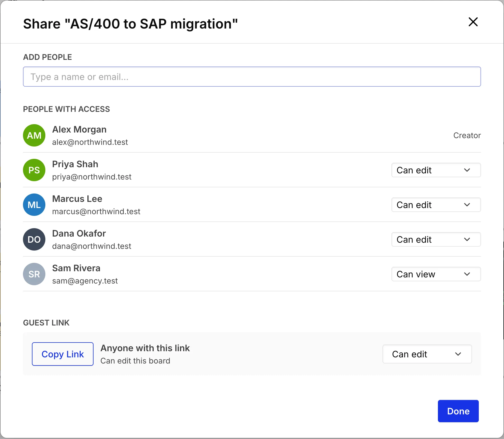Click the name Sam Rivera
Image resolution: width=504 pixels, height=439 pixels.
click(x=76, y=268)
